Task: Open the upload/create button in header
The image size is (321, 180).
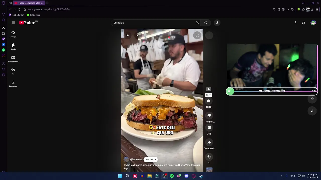Action: click(295, 23)
